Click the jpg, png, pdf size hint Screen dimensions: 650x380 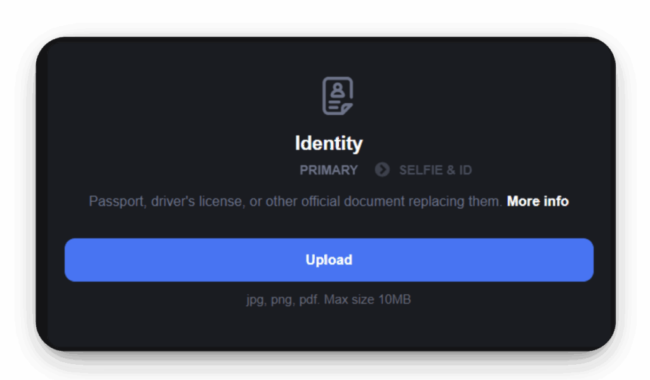point(328,299)
